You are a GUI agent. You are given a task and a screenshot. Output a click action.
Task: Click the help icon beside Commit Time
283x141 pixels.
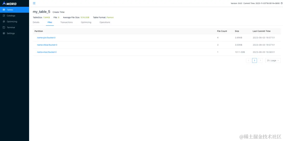click(281, 3)
